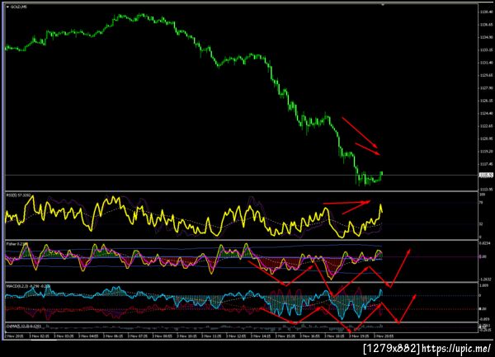
Task: Select the current price label on the axis
Action: click(x=486, y=175)
